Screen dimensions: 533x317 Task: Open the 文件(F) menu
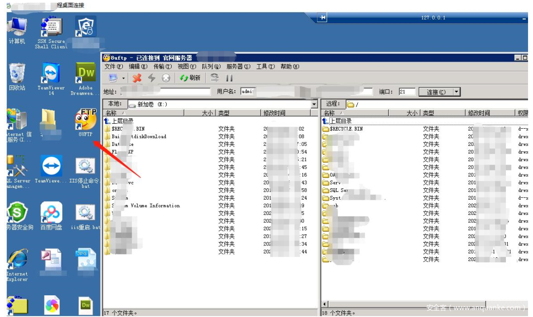(114, 67)
